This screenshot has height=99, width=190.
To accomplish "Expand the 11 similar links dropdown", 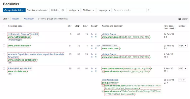I will (x=182, y=80).
